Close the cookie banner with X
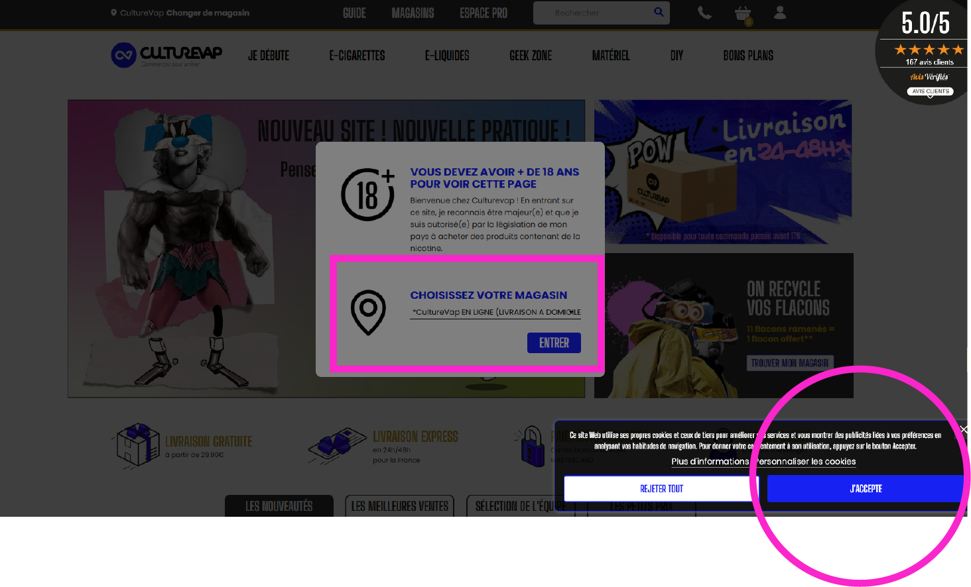The image size is (971, 587). (964, 429)
